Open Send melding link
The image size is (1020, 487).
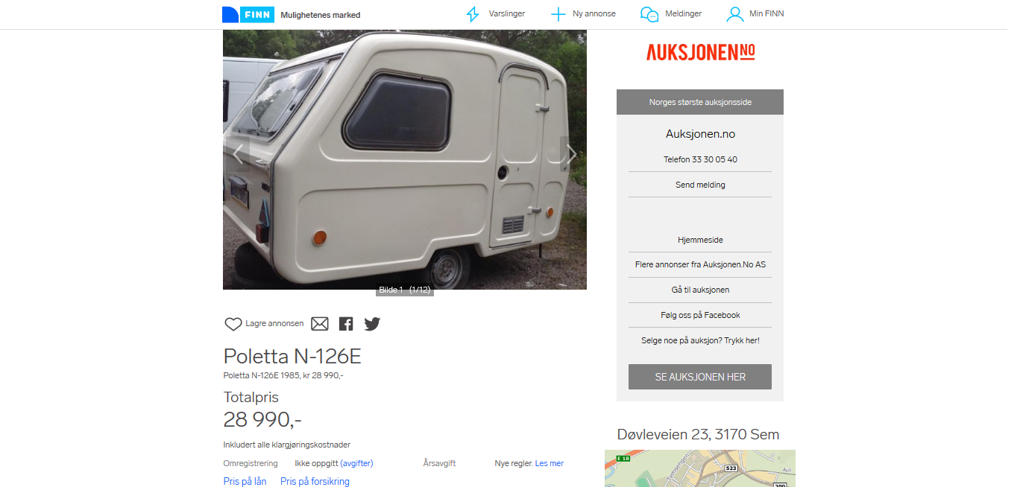click(700, 185)
